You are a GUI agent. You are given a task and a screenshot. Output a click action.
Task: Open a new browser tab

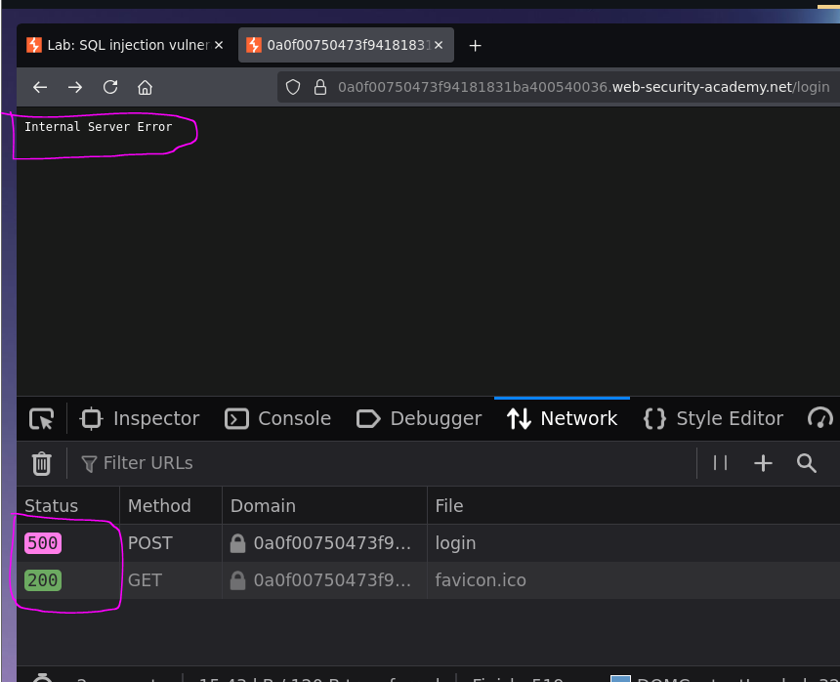(x=475, y=46)
